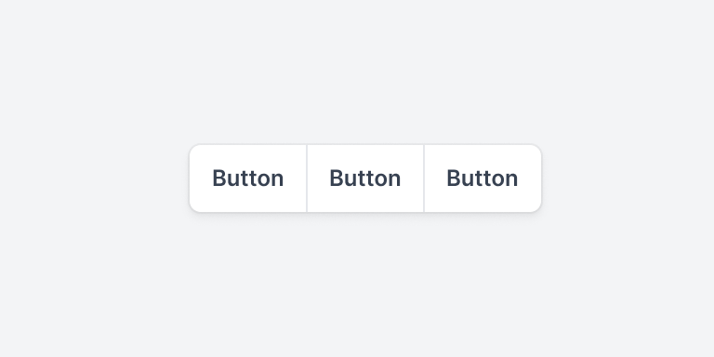The width and height of the screenshot is (714, 357).
Task: Click the middle Button in the group
Action: (365, 178)
